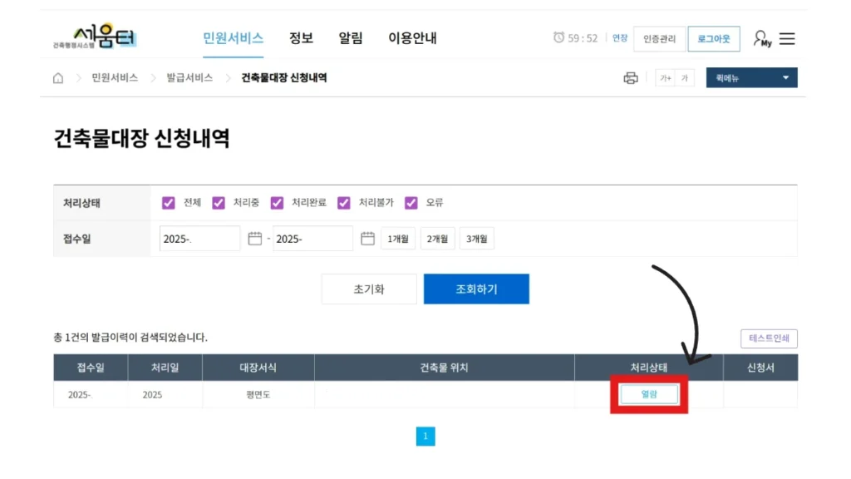Image resolution: width=851 pixels, height=479 pixels.
Task: Click the 조회하기 search button
Action: point(476,289)
